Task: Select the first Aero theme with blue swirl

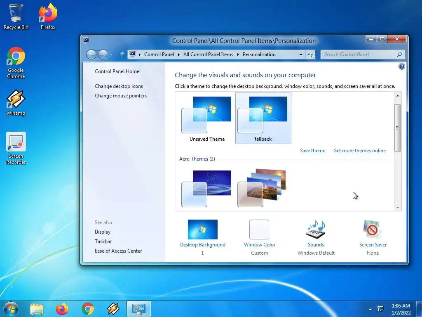Action: pos(206,188)
